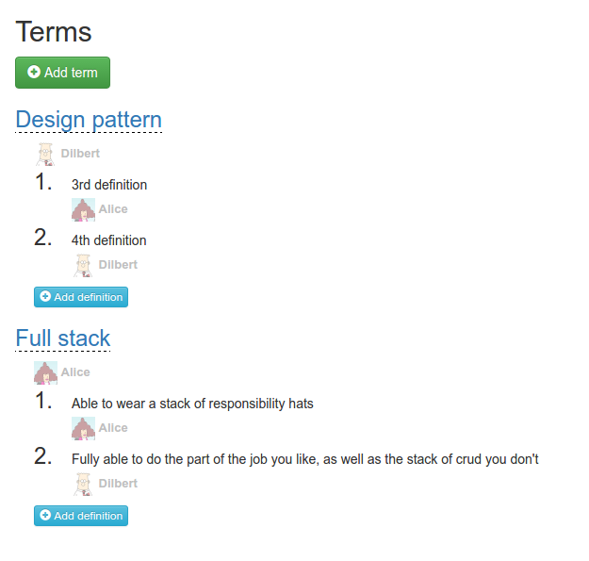Screen dimensions: 589x561
Task: Click Dilbert avatar under Design pattern heading
Action: click(45, 154)
